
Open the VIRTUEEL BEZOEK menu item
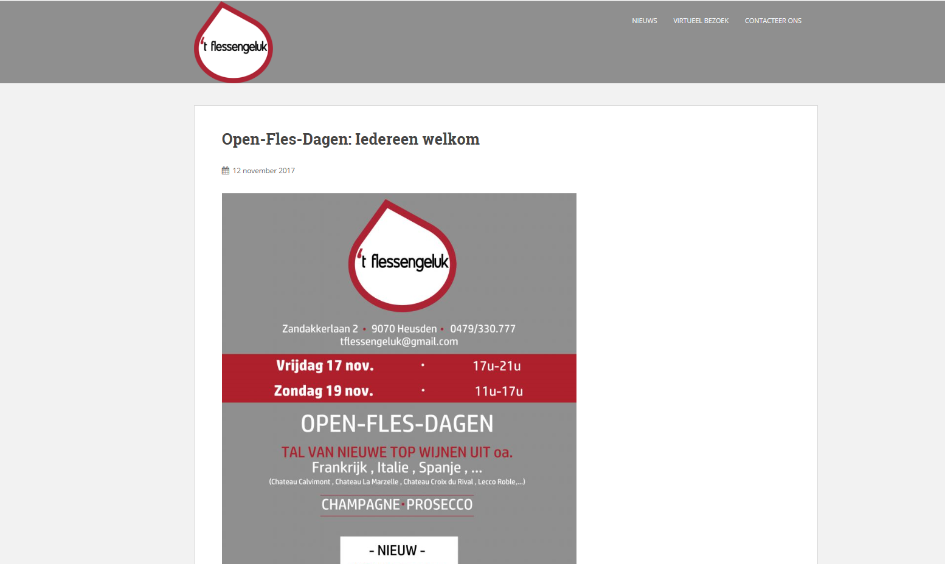(701, 21)
